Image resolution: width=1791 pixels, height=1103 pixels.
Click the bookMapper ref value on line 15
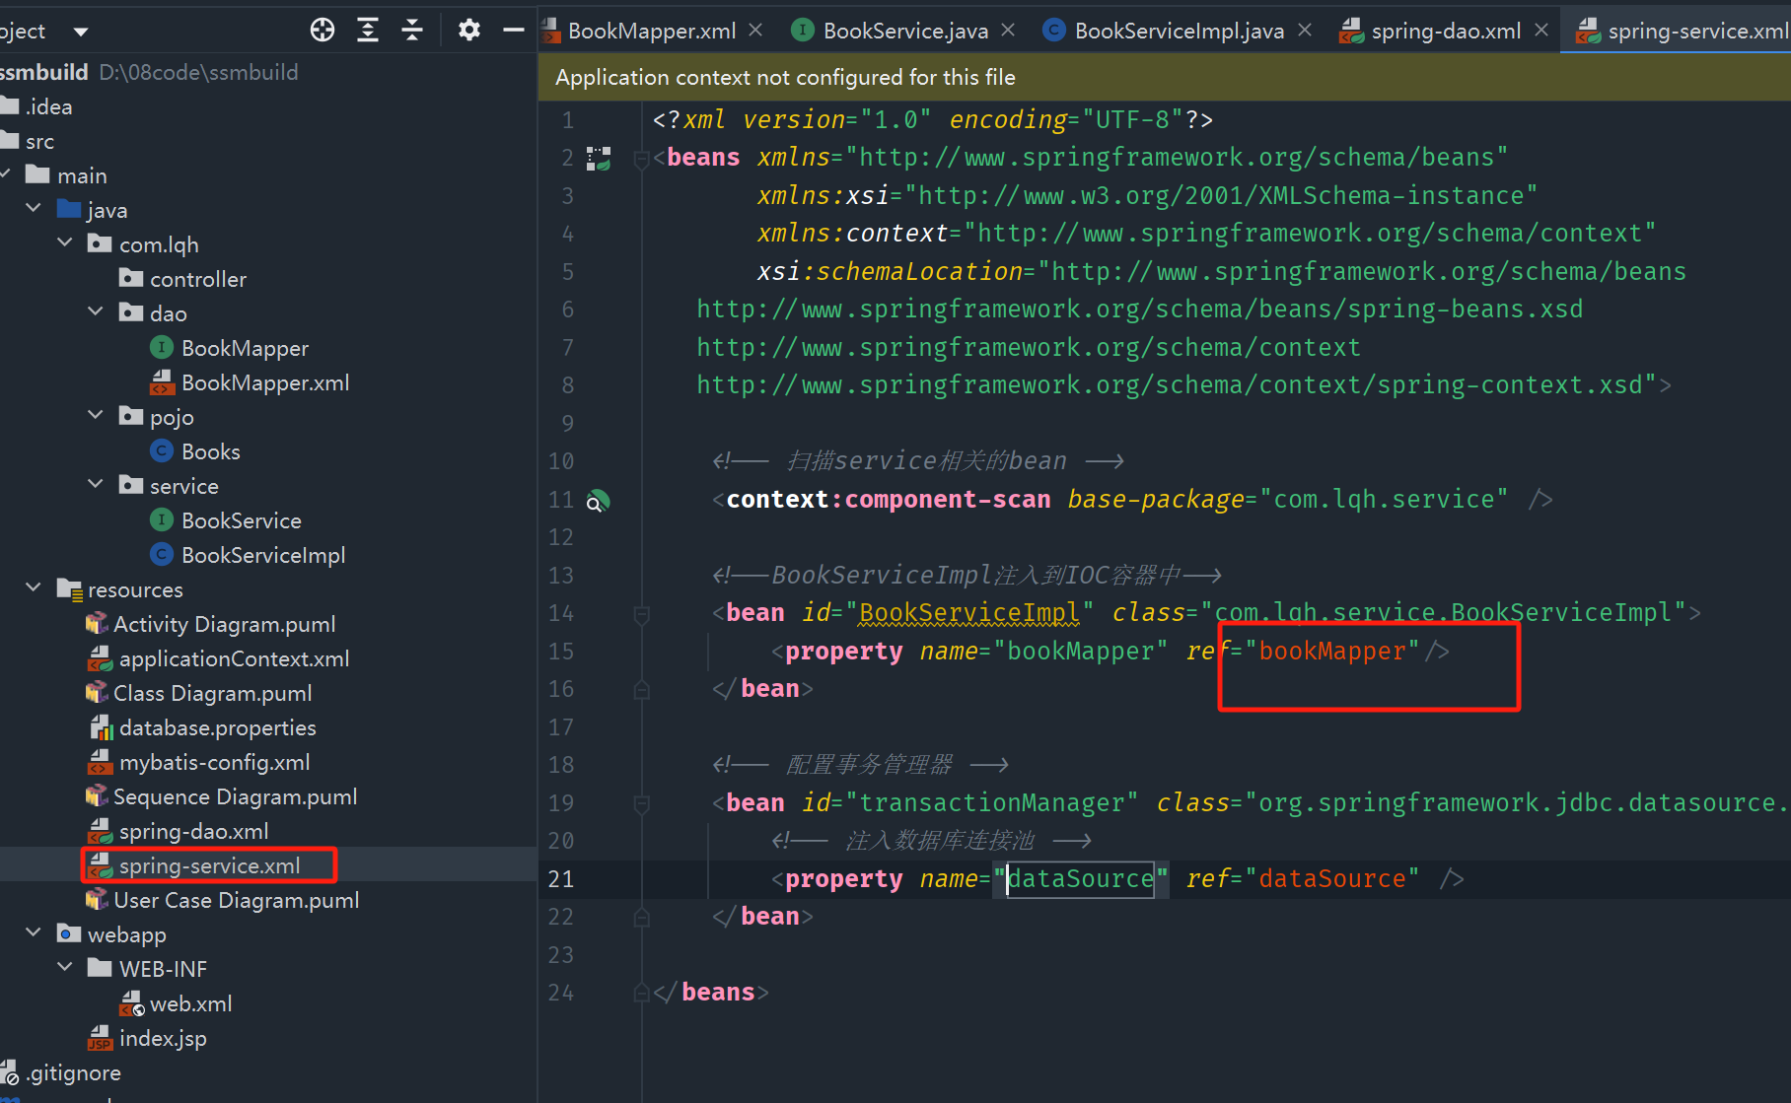click(x=1331, y=652)
